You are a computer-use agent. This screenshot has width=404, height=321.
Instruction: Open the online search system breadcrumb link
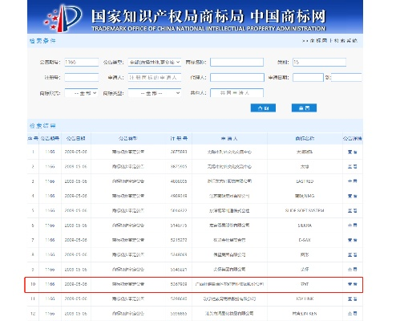coord(333,41)
